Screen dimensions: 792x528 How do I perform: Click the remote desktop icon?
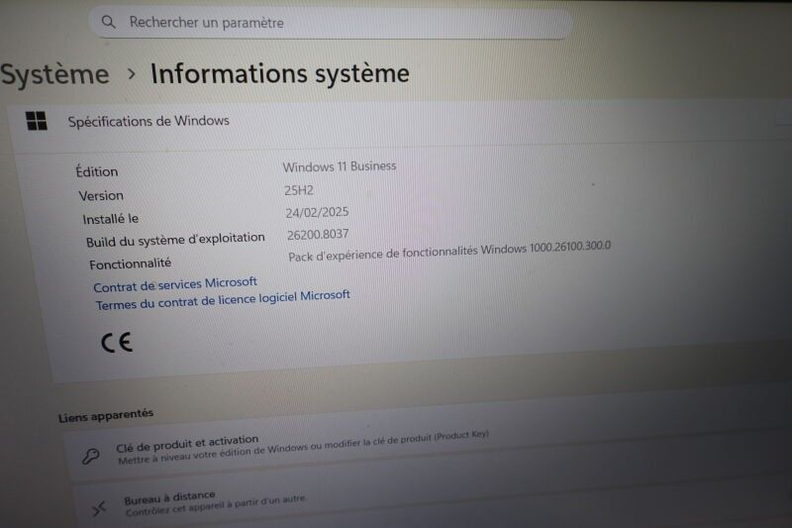coord(99,508)
